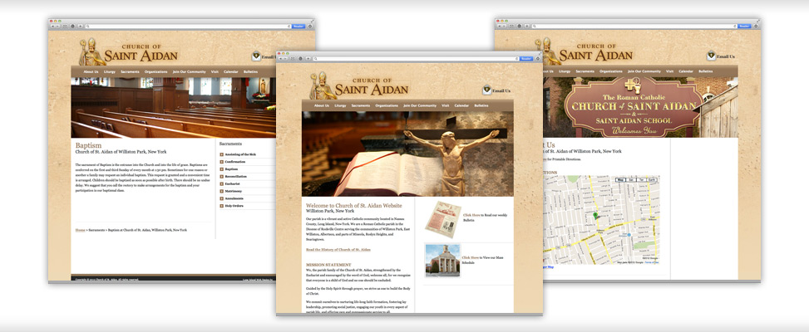The height and width of the screenshot is (332, 809).
Task: Click Email Us envelope icon in center window
Action: click(x=487, y=90)
